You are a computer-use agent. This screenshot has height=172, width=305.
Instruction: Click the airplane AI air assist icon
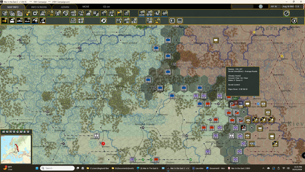134,21
